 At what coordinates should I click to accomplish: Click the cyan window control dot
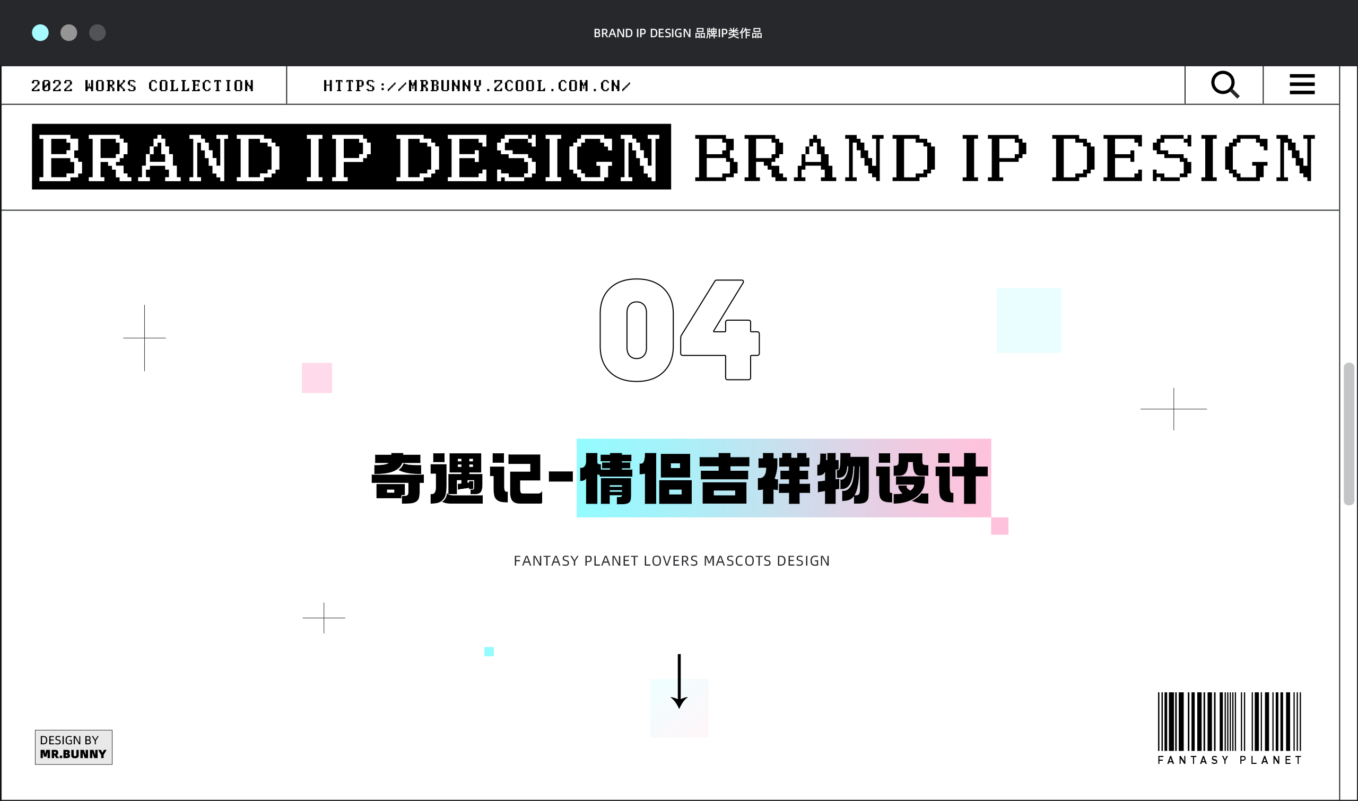click(x=40, y=33)
